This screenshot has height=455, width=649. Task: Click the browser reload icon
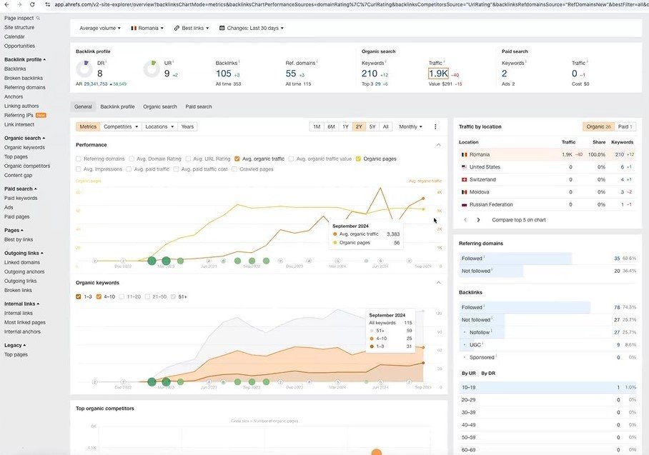coord(31,4)
